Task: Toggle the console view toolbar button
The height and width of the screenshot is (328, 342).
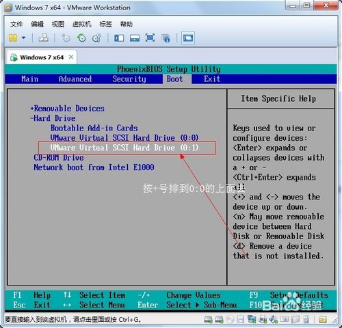Action: 188,38
